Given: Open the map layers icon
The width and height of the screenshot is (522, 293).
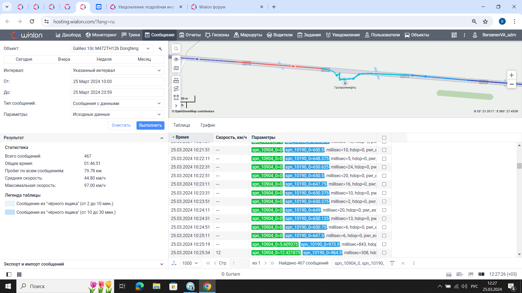Looking at the screenshot, I should [176, 68].
